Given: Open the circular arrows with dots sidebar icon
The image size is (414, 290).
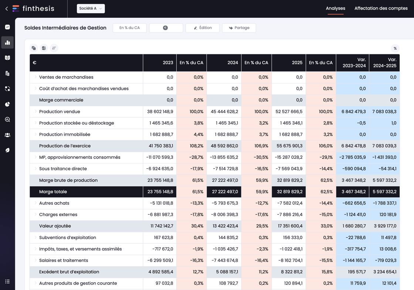Looking at the screenshot, I should 7,89.
